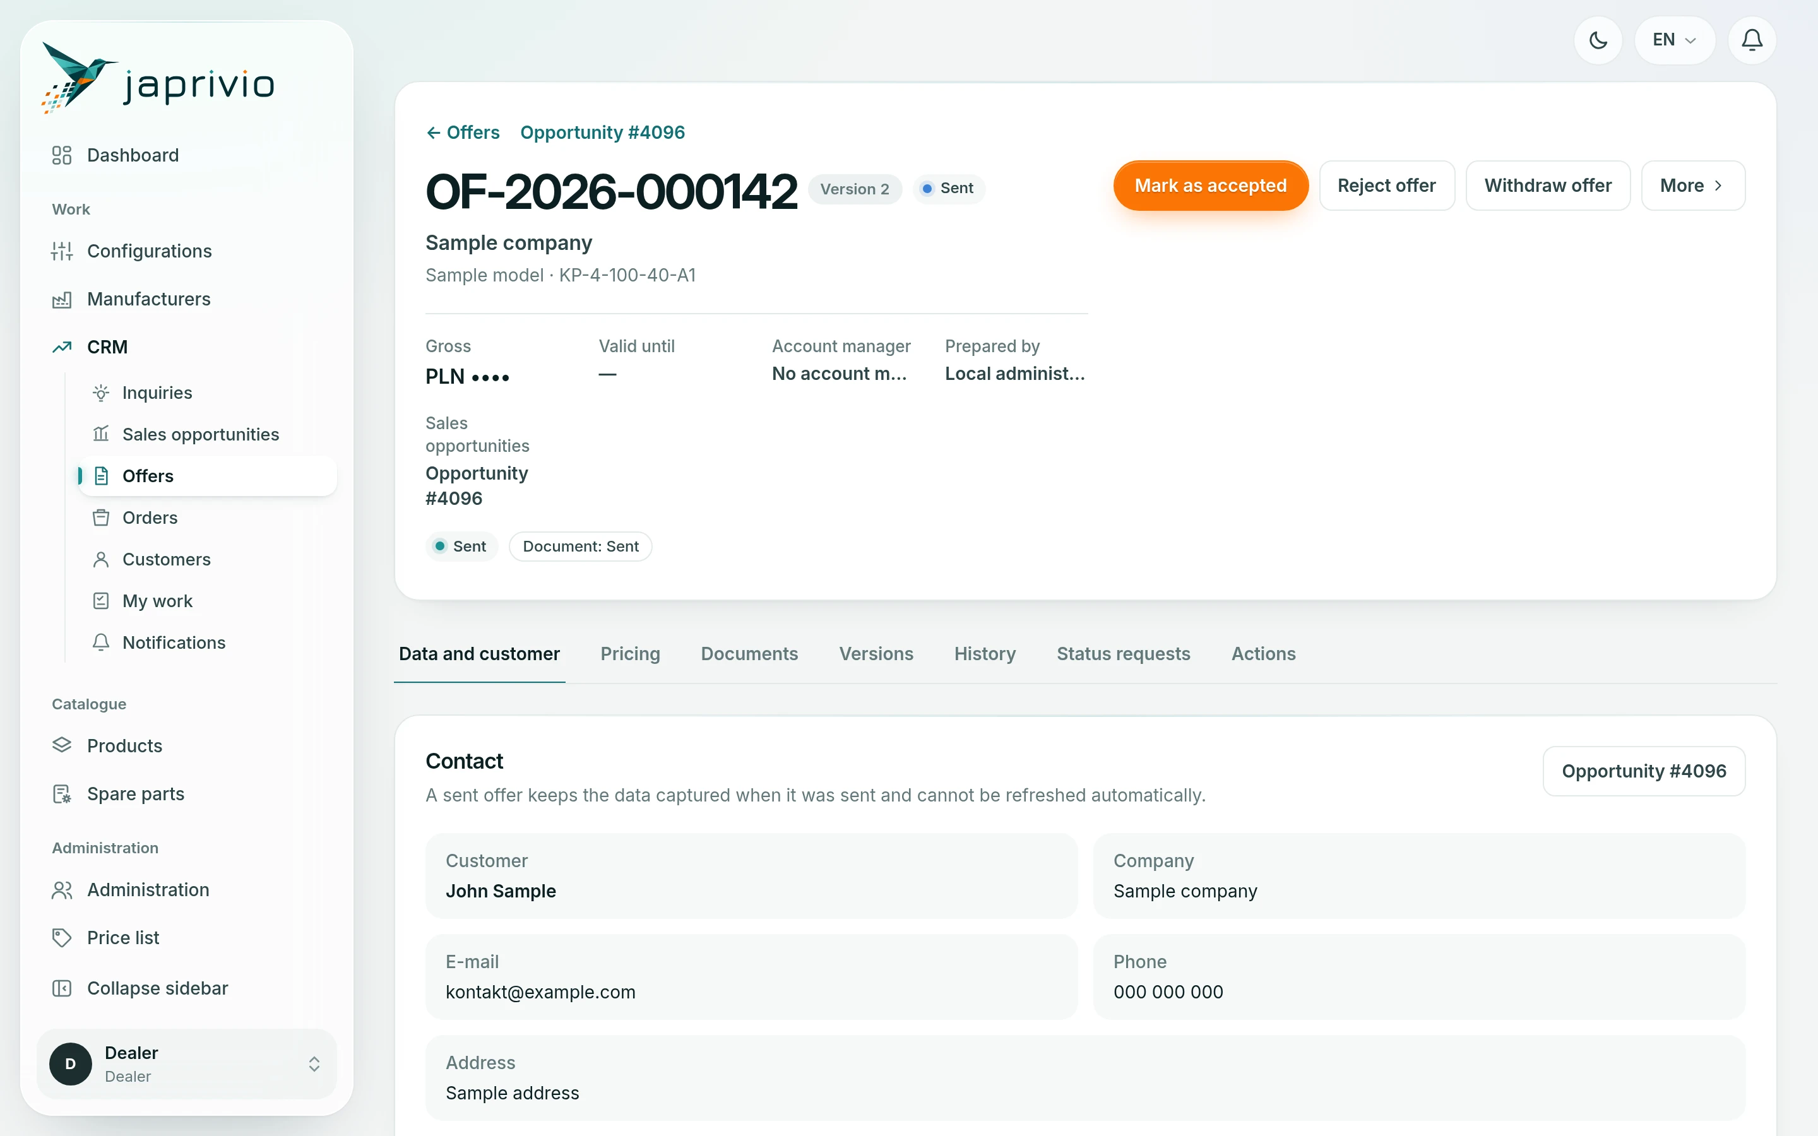Switch to the Pricing tab
Image resolution: width=1818 pixels, height=1136 pixels.
coord(629,654)
